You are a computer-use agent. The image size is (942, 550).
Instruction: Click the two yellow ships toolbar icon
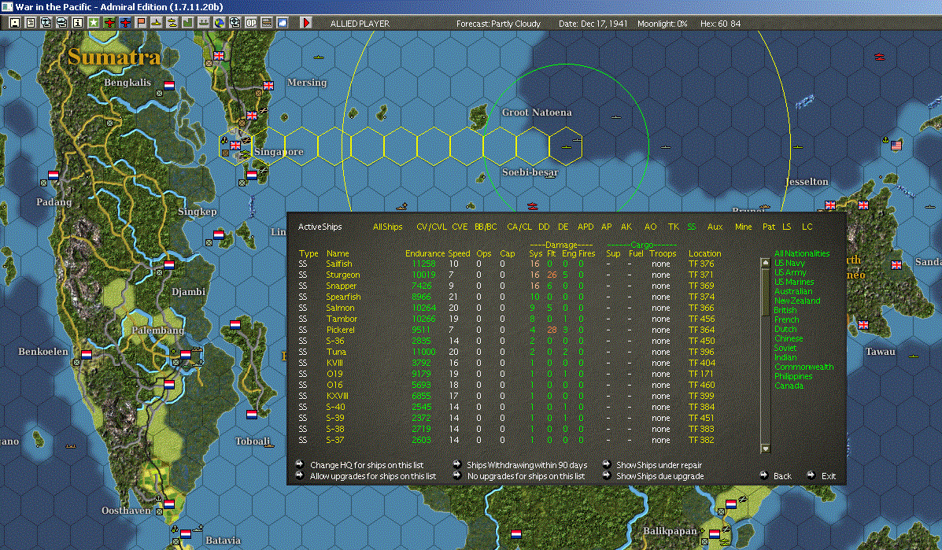(x=172, y=23)
